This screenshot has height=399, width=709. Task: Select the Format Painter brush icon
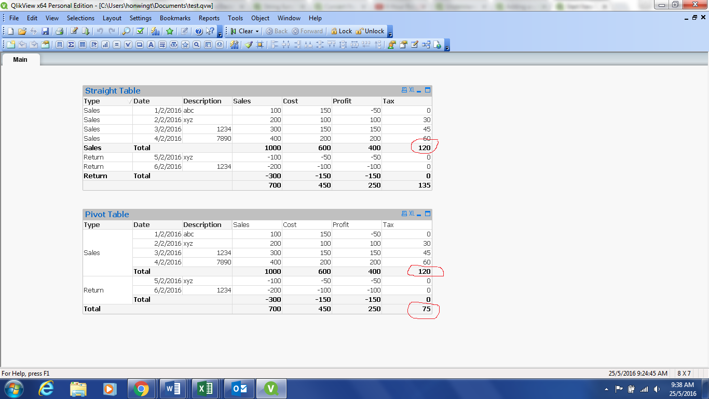click(x=249, y=45)
